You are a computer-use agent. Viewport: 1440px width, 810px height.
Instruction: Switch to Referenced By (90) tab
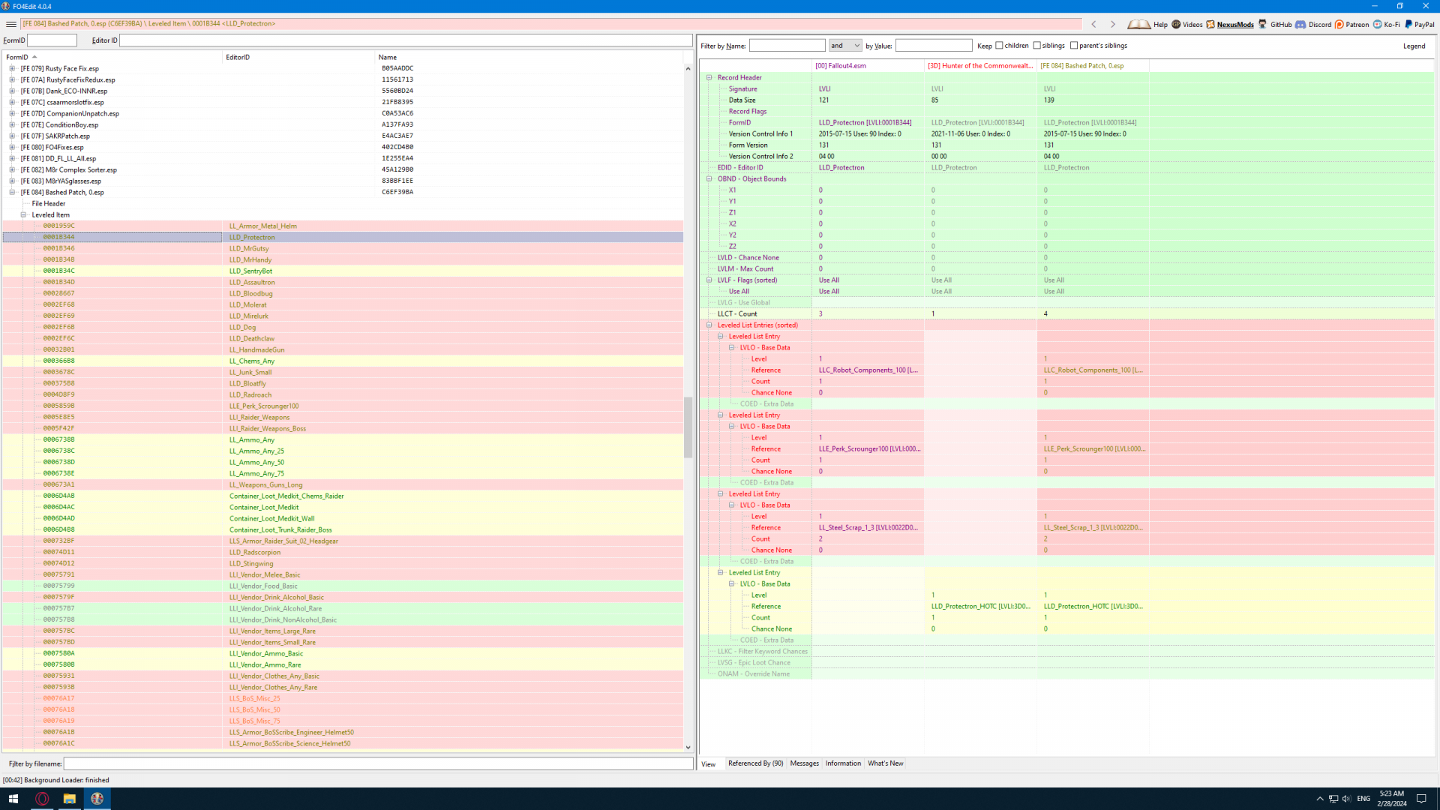pyautogui.click(x=755, y=763)
